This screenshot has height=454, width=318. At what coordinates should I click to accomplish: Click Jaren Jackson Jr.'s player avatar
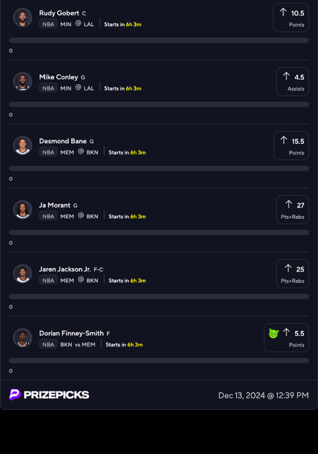coord(23,274)
